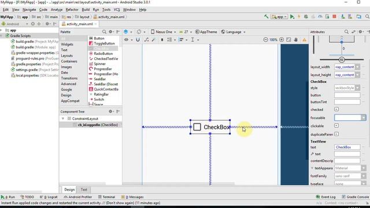Switch to the Text tab
The height and width of the screenshot is (208, 370).
[84, 190]
